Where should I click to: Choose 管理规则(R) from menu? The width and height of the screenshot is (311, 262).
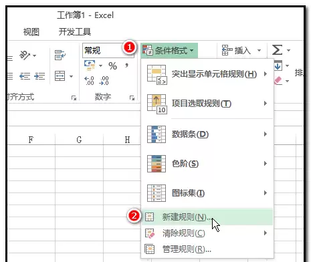[207, 249]
